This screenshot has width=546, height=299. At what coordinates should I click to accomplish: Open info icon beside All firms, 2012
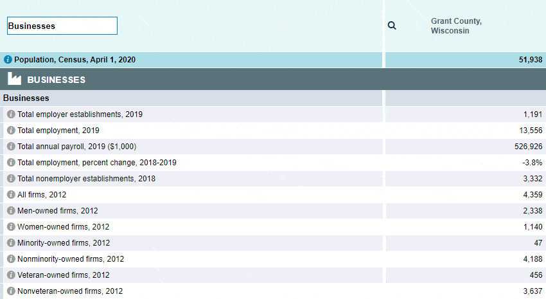[x=11, y=195]
